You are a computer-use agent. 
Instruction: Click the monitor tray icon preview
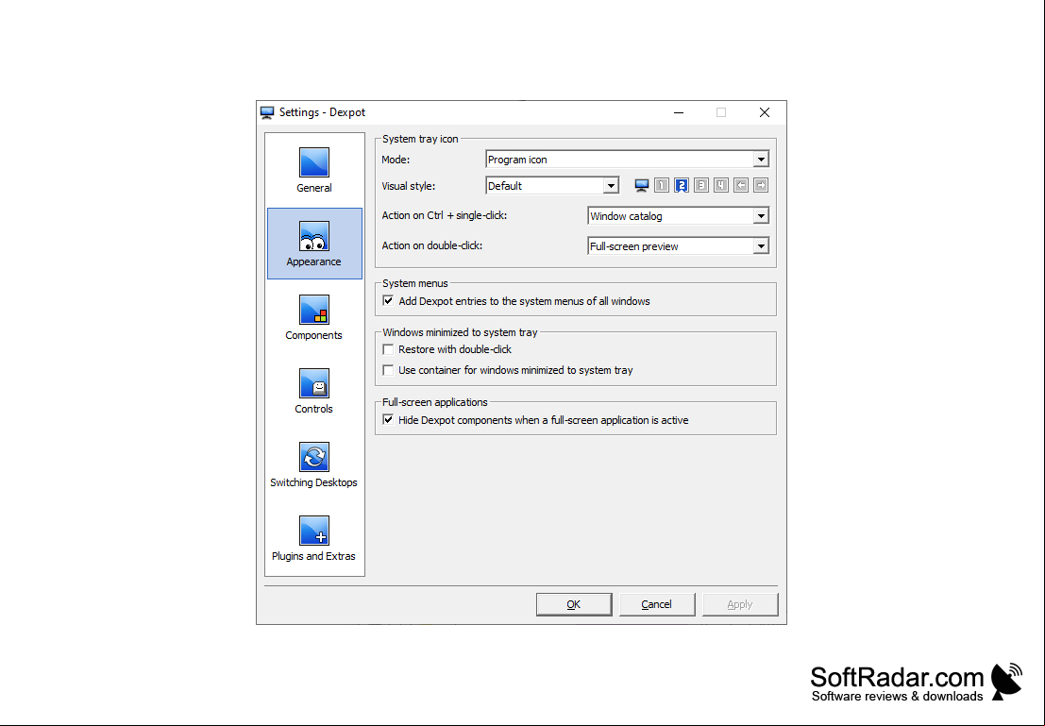(x=641, y=185)
